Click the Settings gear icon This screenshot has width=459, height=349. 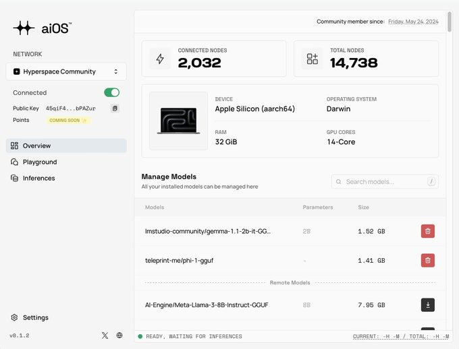tap(14, 317)
